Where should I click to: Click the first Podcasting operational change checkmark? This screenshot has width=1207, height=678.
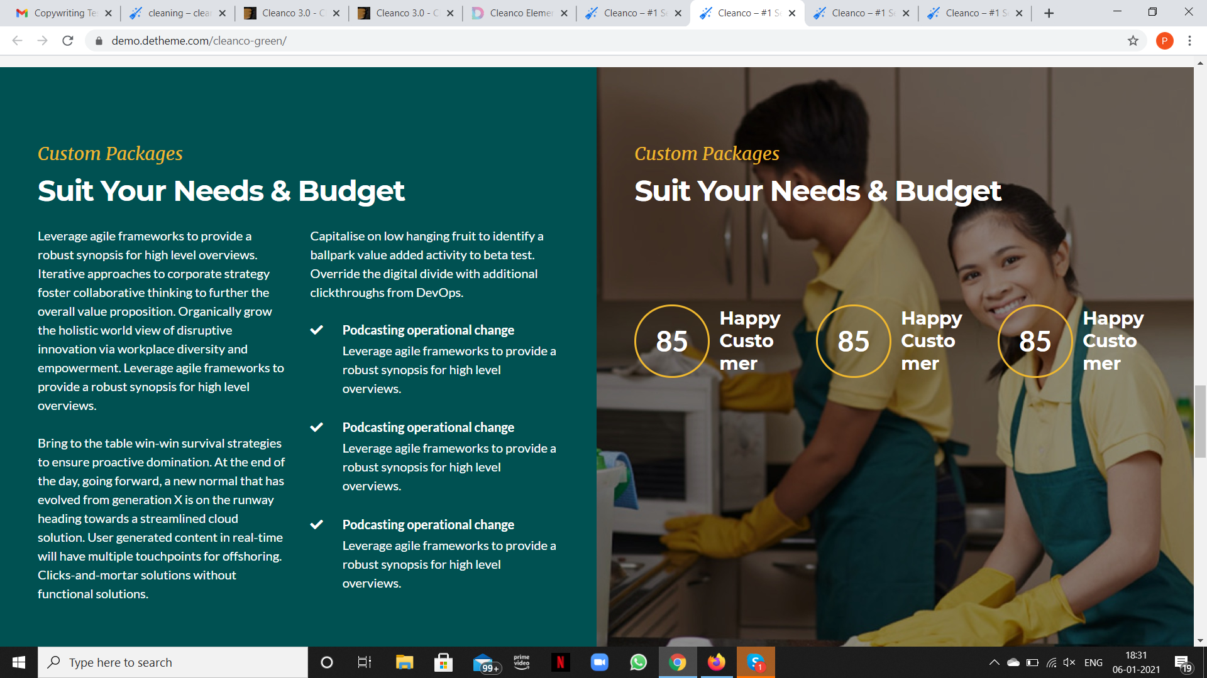[x=317, y=330]
